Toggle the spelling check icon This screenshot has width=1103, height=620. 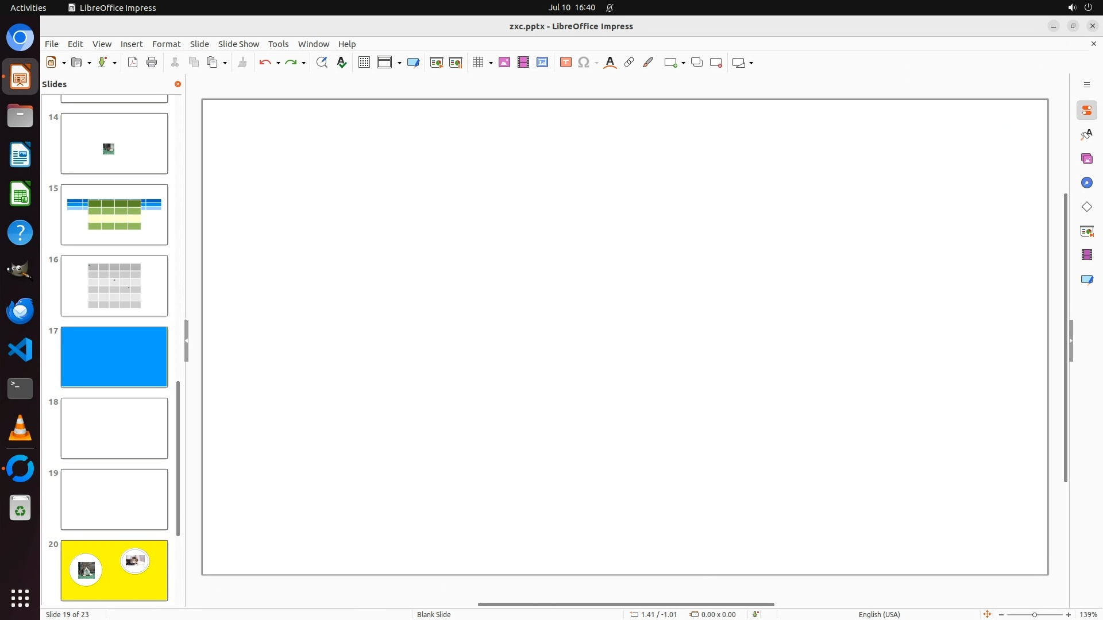342,63
